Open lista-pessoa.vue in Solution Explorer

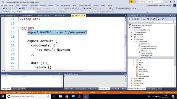pyautogui.click(x=146, y=56)
